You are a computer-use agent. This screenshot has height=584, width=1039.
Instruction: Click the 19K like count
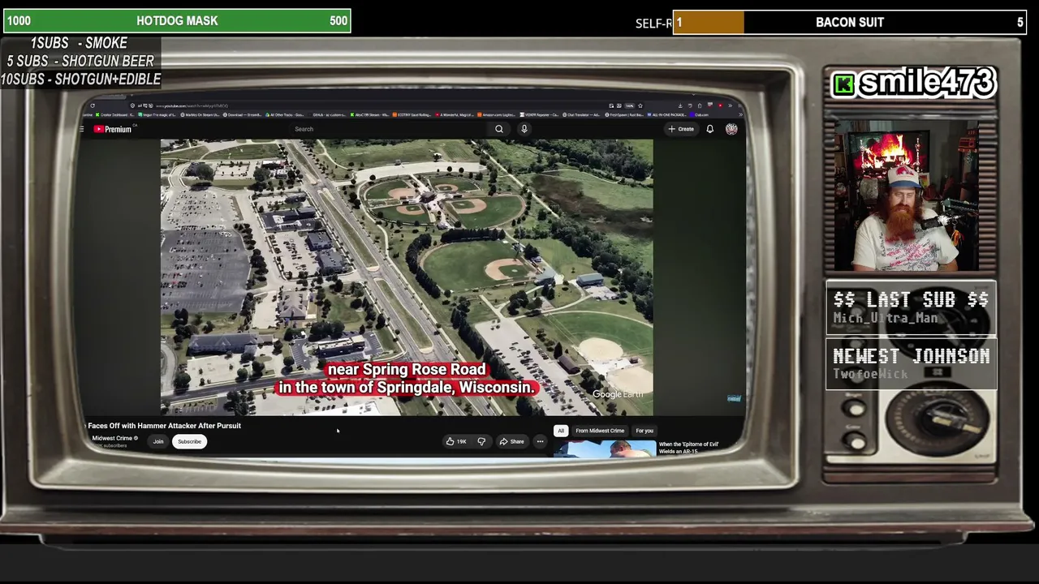coord(462,441)
